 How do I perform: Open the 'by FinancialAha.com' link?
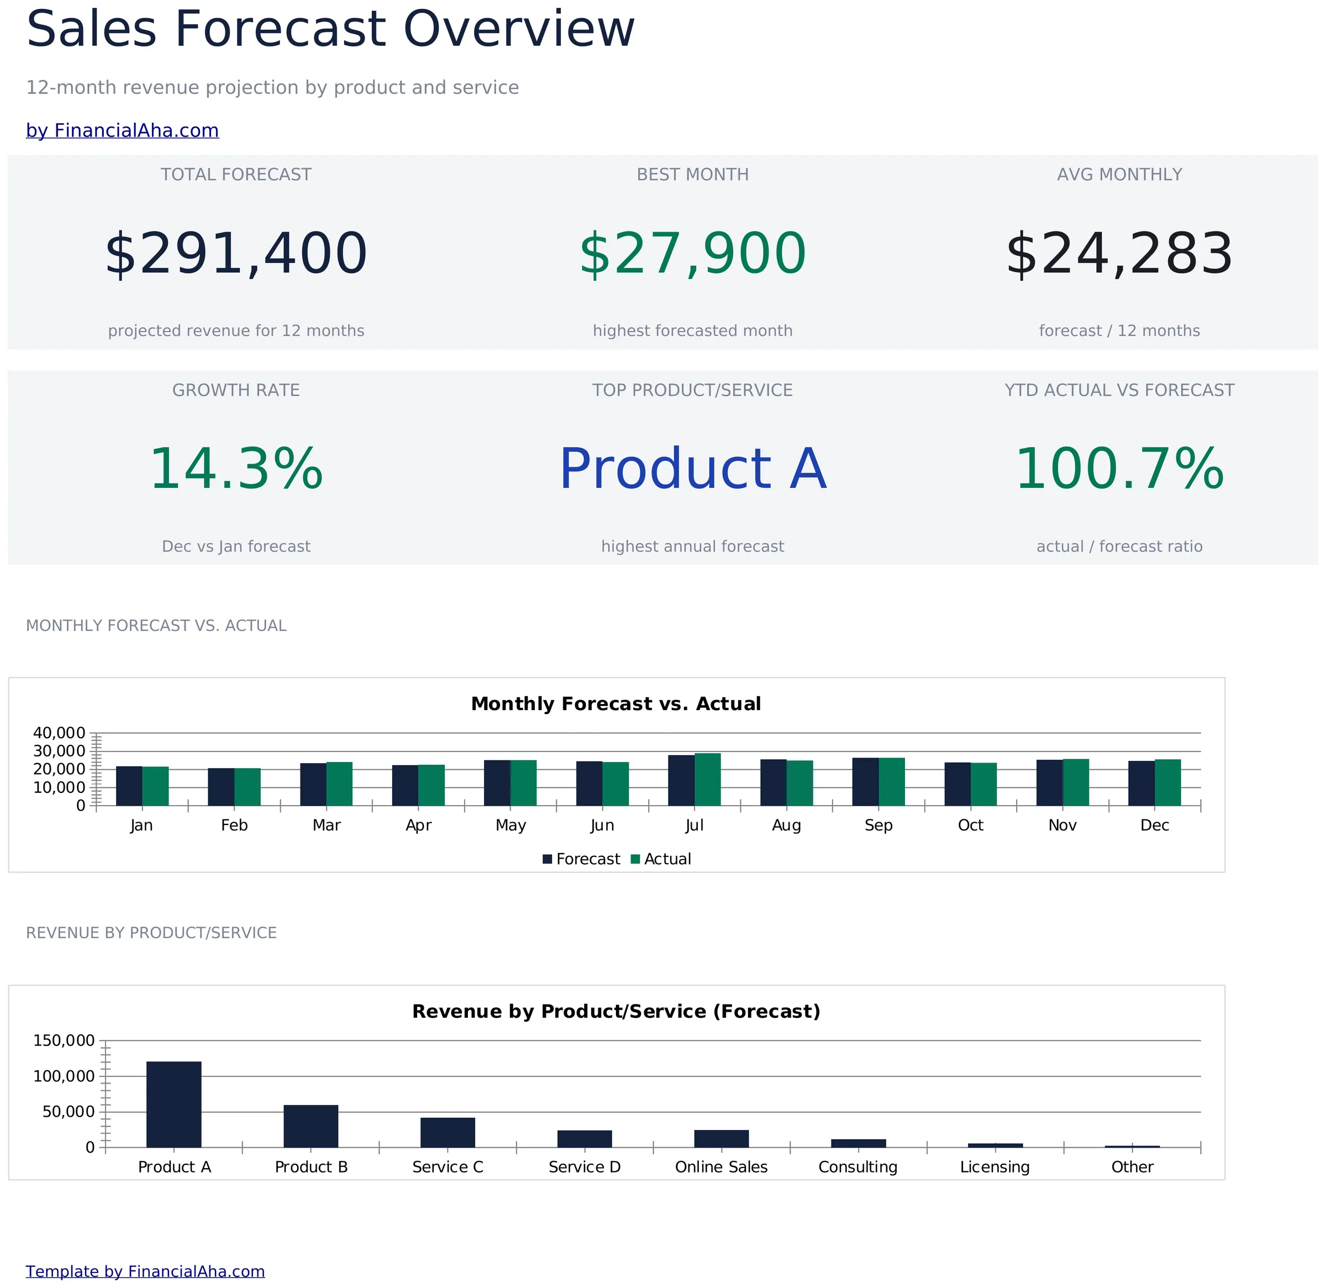coord(123,130)
